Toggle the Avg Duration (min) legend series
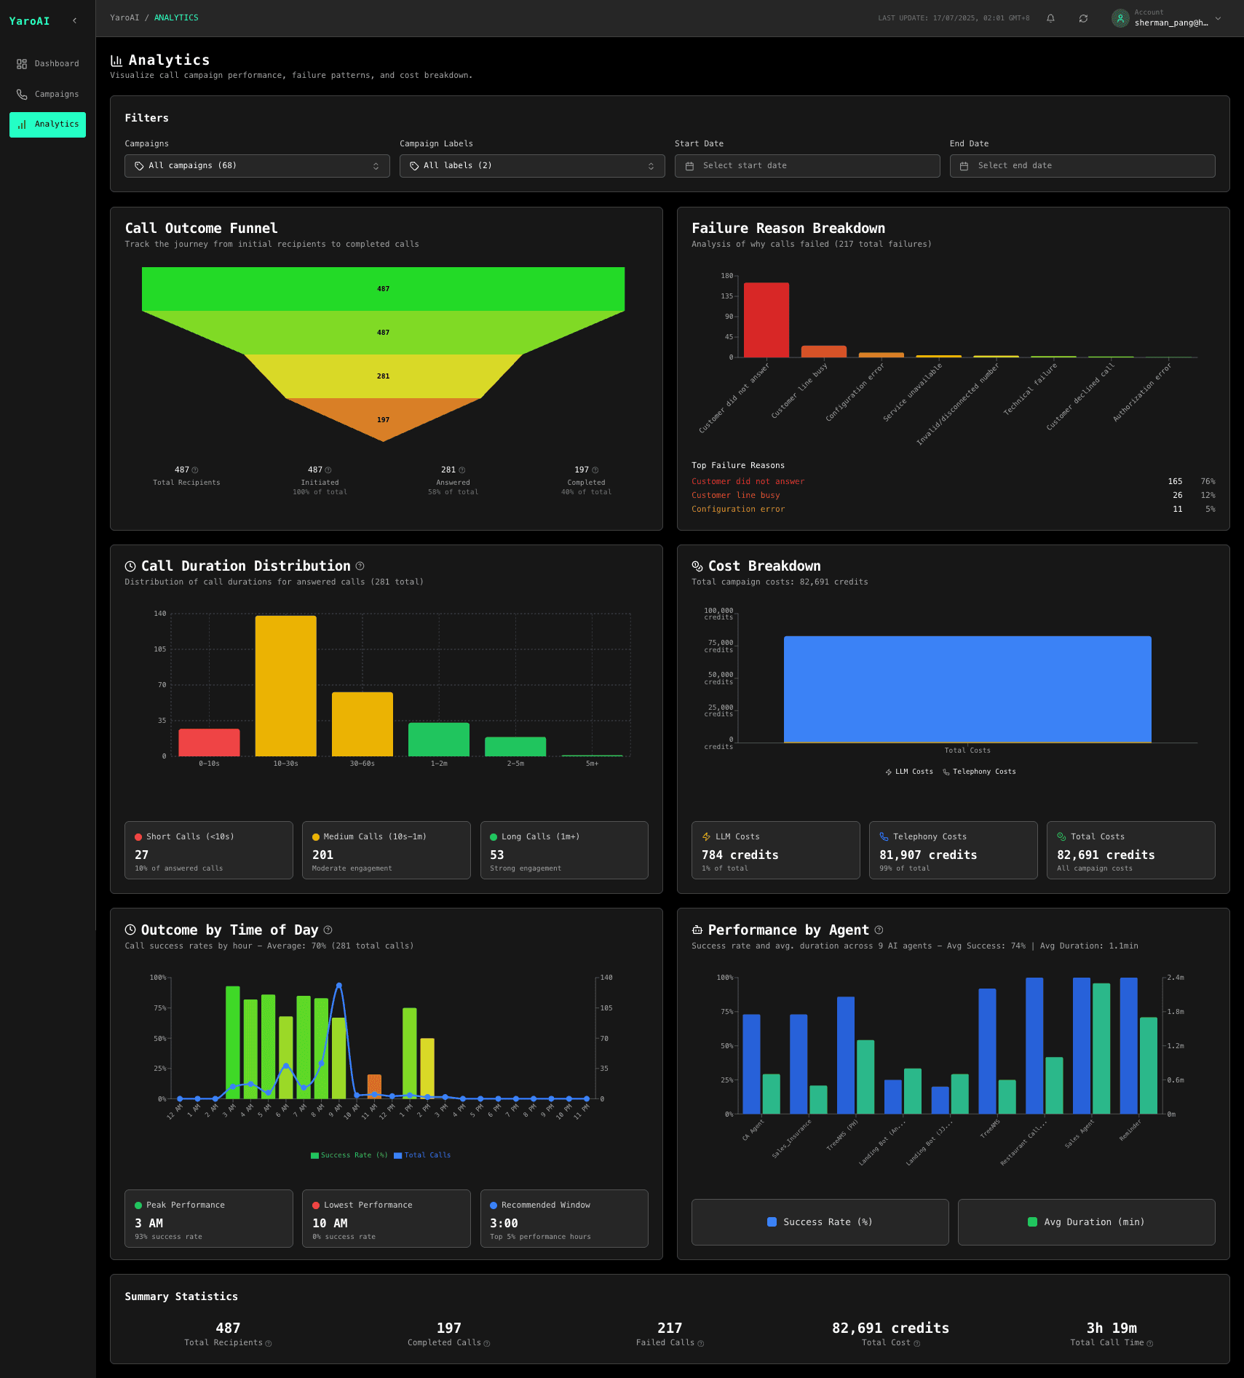The image size is (1244, 1378). click(x=1086, y=1222)
